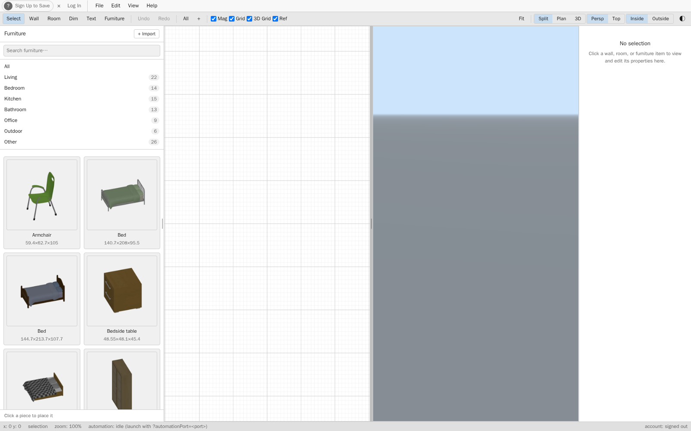This screenshot has width=691, height=431.
Task: Pick the Dim dimension tool
Action: pyautogui.click(x=73, y=19)
